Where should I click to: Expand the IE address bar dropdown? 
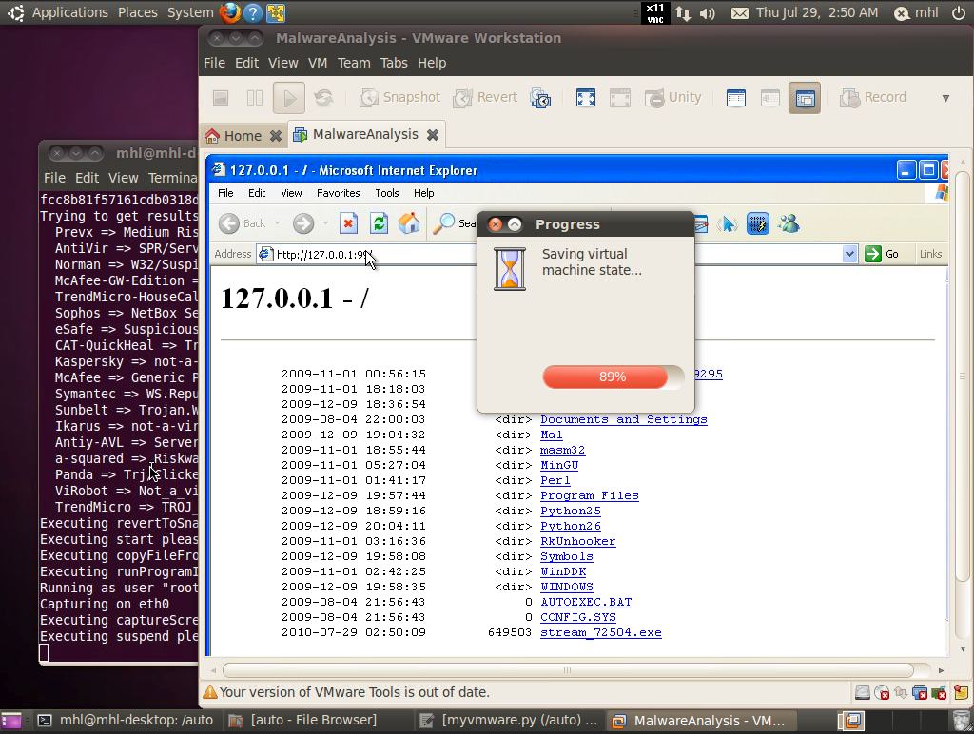click(x=849, y=254)
